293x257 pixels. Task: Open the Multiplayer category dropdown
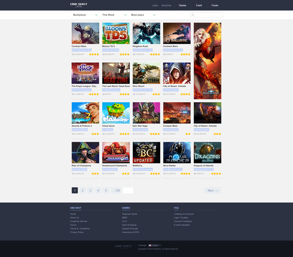coord(85,15)
